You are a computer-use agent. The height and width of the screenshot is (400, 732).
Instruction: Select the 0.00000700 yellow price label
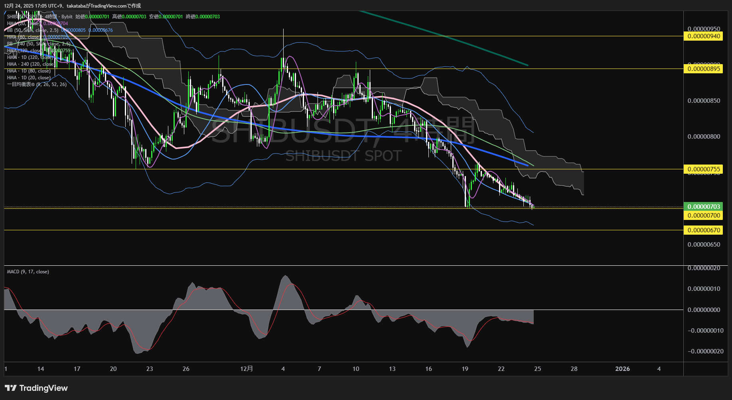(x=704, y=216)
